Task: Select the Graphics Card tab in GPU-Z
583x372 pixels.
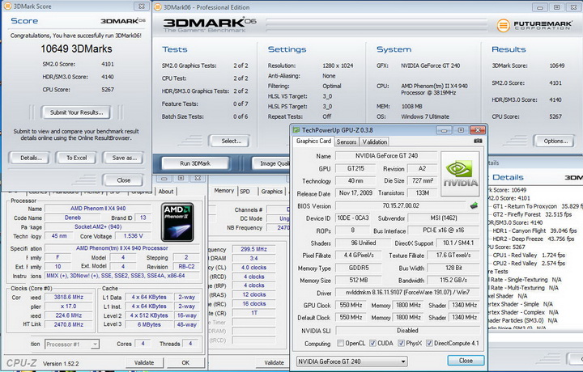Action: (313, 141)
